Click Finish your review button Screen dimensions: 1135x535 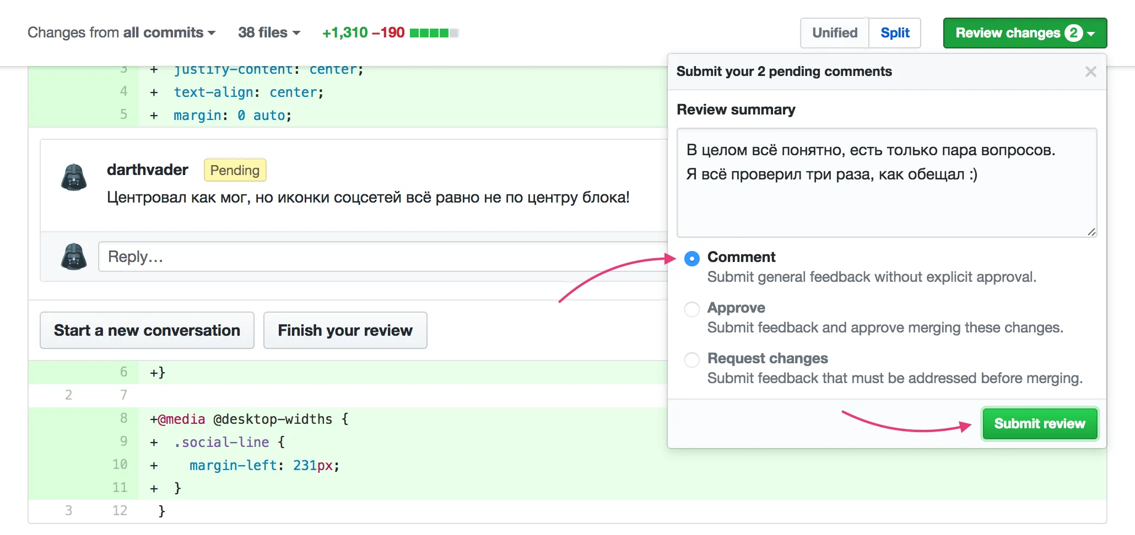click(345, 330)
